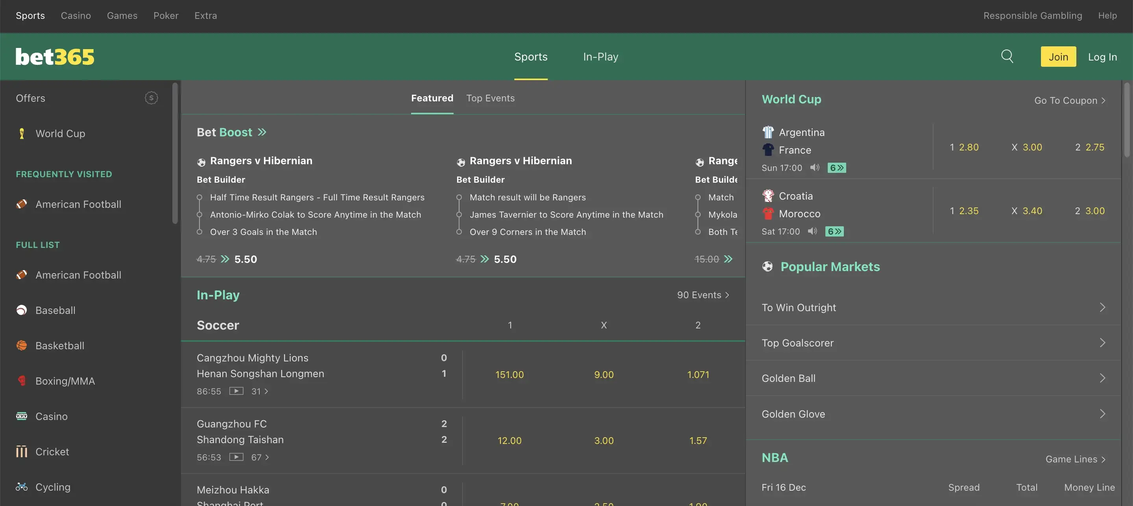The width and height of the screenshot is (1133, 506).
Task: Click the left sidebar scrollbar
Action: coord(175,153)
